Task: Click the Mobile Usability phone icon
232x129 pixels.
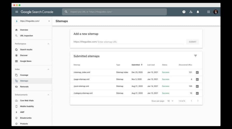Action: coord(16,107)
